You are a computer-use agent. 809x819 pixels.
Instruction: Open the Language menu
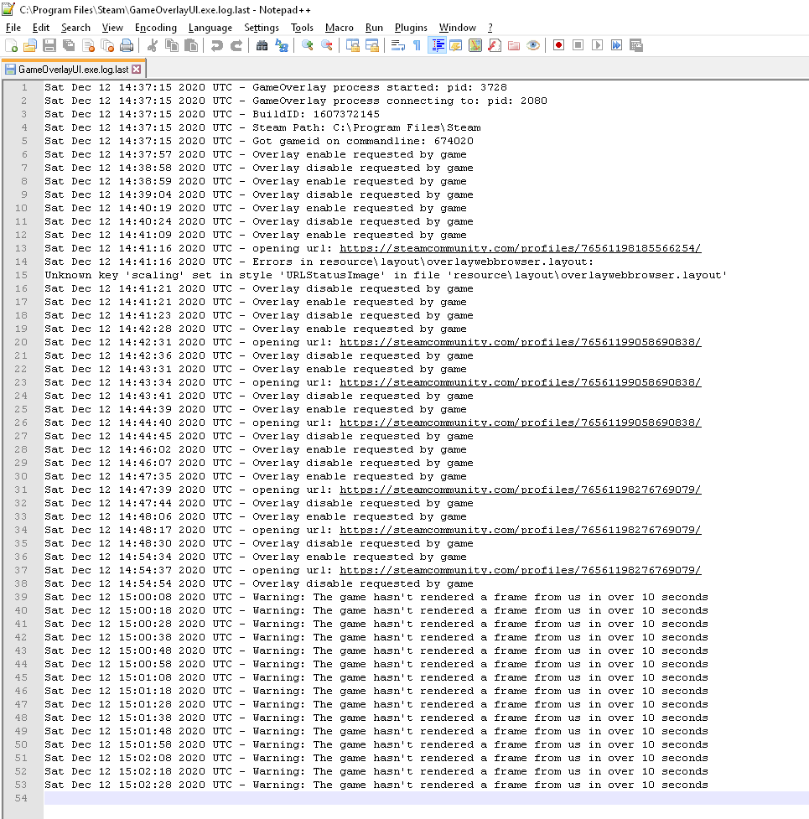point(210,28)
